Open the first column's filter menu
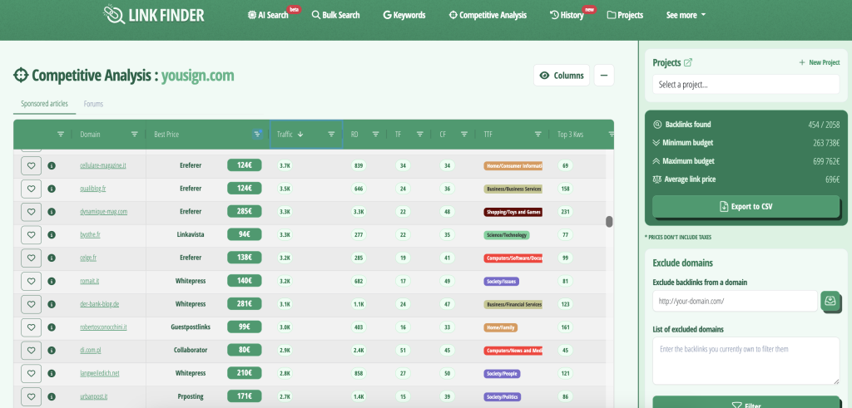The width and height of the screenshot is (852, 408). [x=60, y=134]
